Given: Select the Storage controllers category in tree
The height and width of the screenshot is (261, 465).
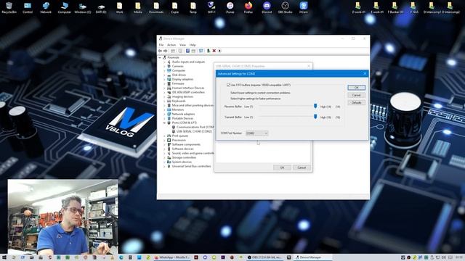Looking at the screenshot, I should [184, 157].
